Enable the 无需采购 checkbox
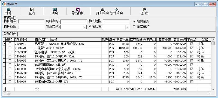 click(134, 26)
